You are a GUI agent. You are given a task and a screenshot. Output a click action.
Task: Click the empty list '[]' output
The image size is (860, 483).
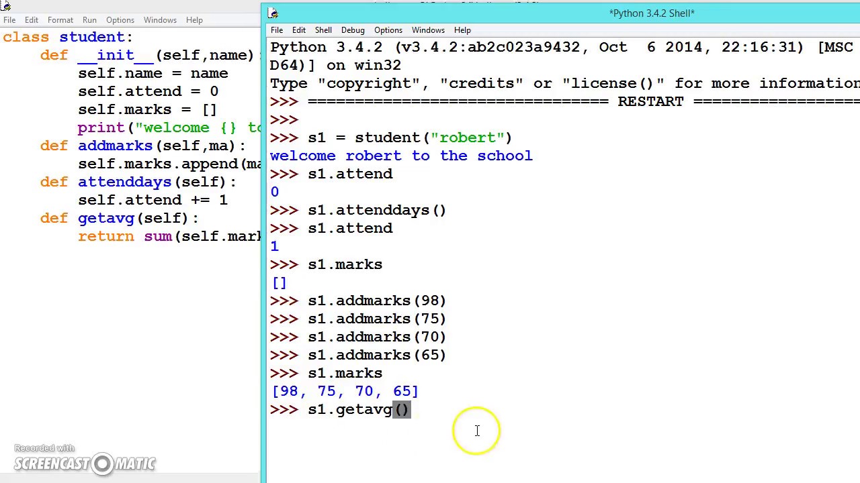[279, 282]
